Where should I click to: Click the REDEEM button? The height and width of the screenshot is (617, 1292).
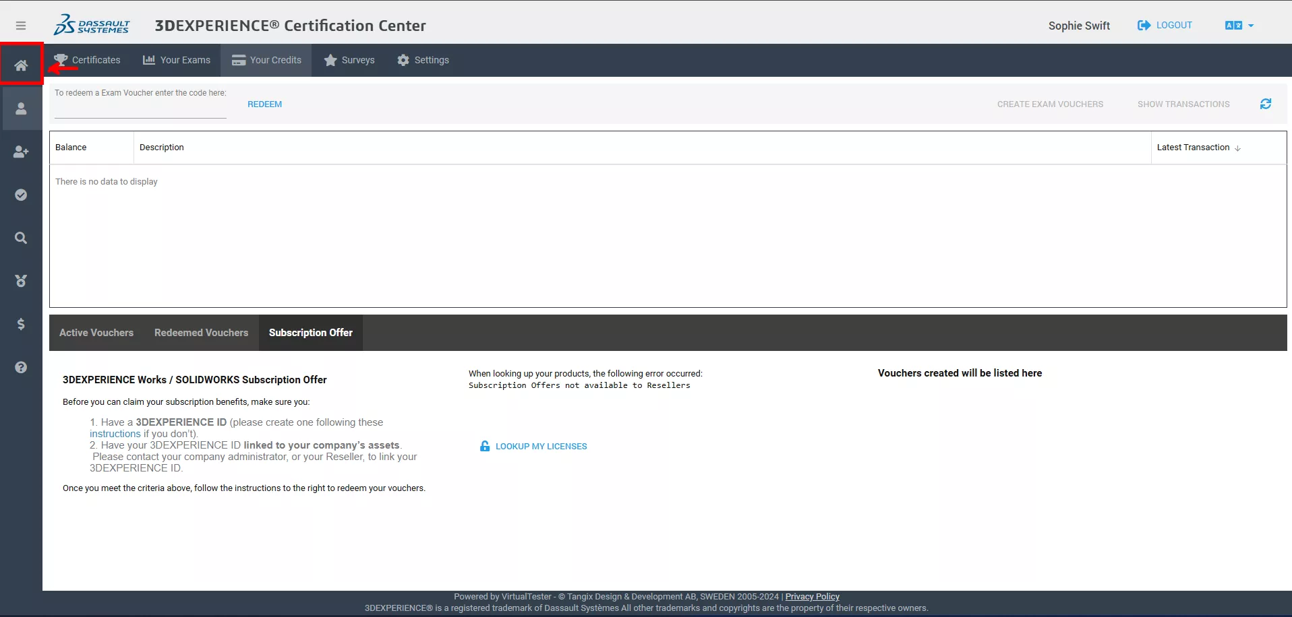pyautogui.click(x=264, y=104)
